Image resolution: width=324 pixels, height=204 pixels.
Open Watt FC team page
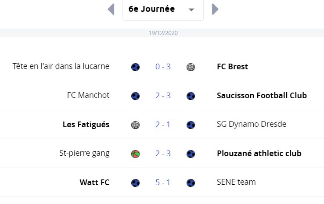94,183
